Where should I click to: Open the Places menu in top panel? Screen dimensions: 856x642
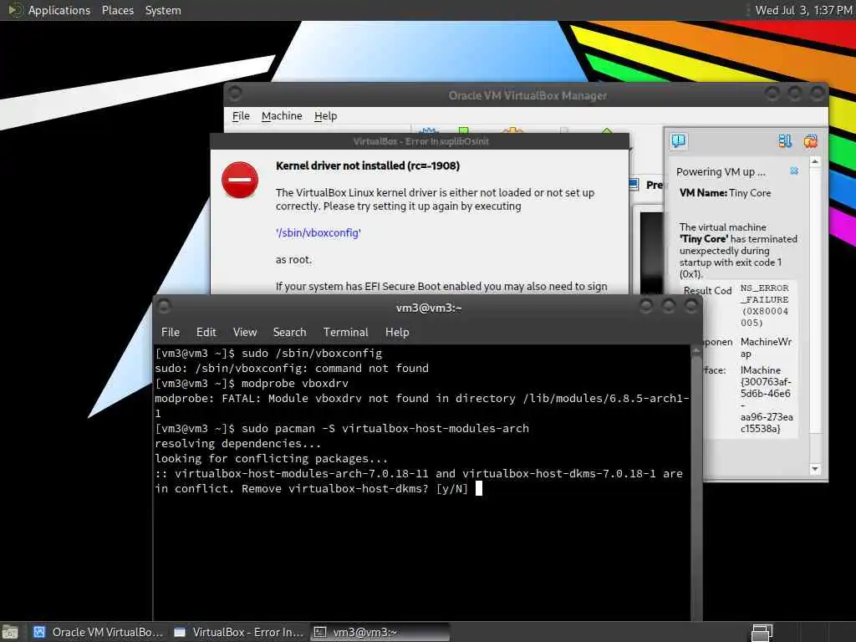coord(117,10)
